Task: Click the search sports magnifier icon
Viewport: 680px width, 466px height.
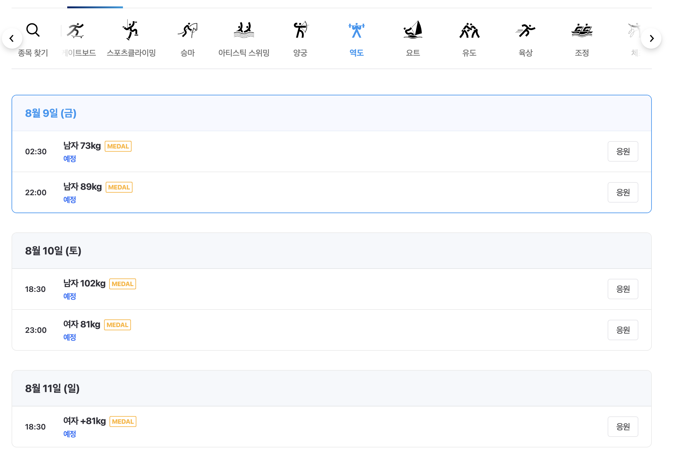Action: 33,30
